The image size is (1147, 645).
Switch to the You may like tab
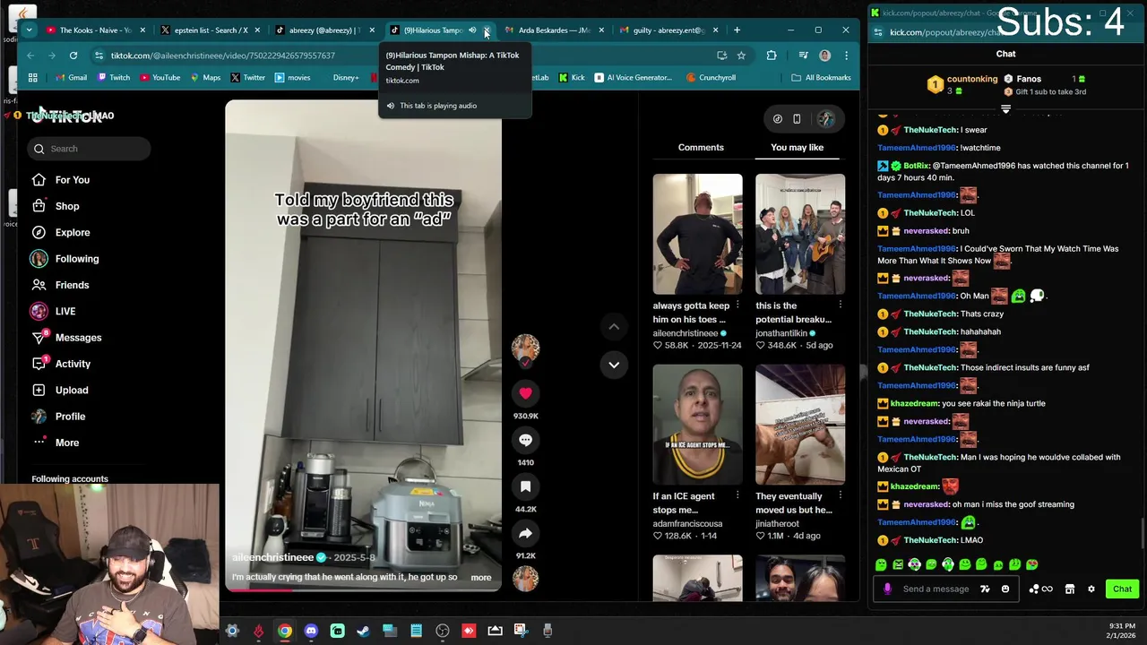[797, 148]
